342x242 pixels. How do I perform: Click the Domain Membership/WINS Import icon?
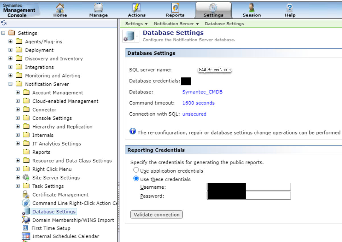tap(26, 220)
